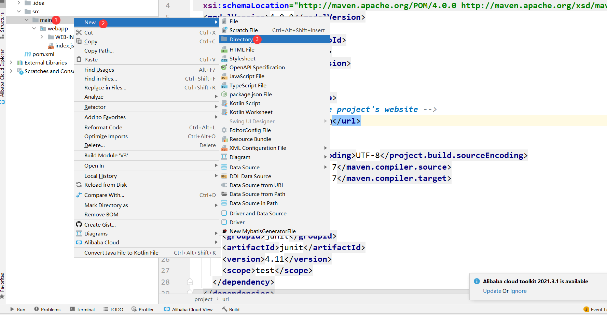
Task: Click the Copy icon in context menu
Action: (79, 41)
